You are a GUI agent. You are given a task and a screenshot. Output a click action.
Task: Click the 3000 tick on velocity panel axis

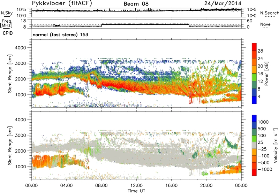pos(21,135)
